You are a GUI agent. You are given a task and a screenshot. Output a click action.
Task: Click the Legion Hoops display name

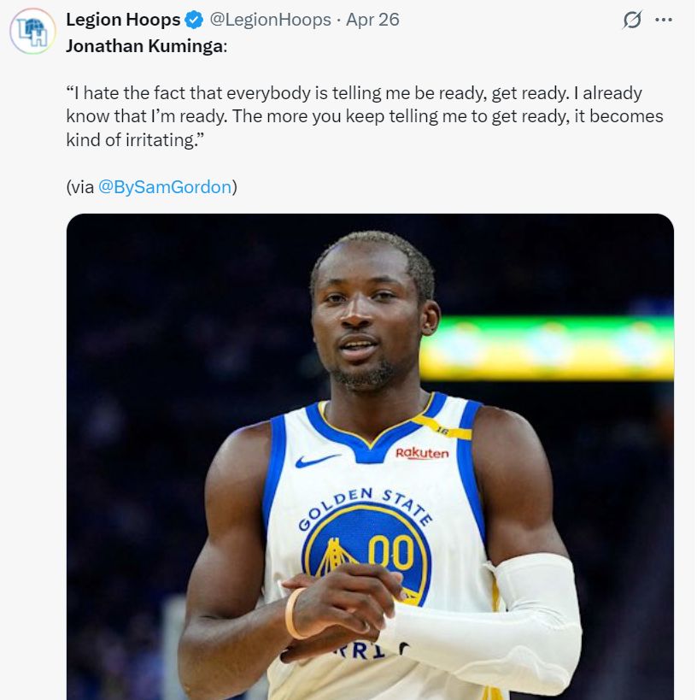click(x=123, y=20)
